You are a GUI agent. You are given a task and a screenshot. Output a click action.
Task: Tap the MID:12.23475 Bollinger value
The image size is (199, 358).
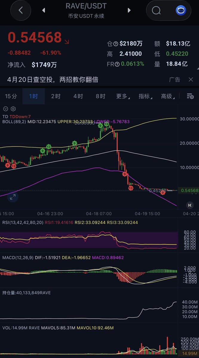pos(41,122)
